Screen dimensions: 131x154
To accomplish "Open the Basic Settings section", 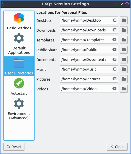I will 19,21.
